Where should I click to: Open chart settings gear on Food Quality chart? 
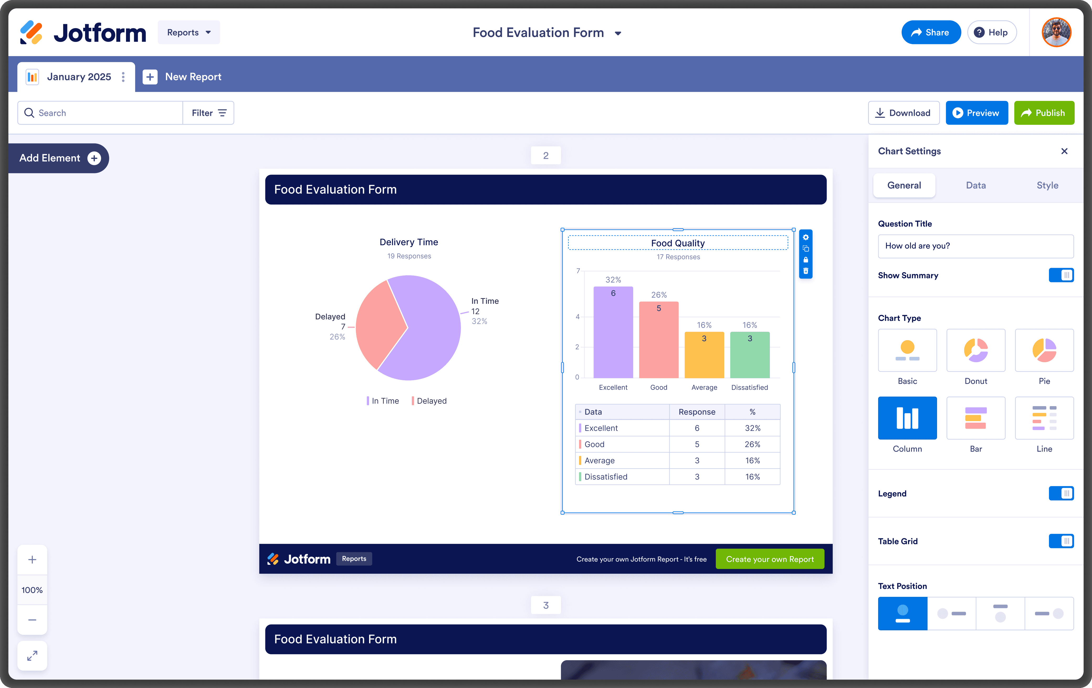click(805, 237)
